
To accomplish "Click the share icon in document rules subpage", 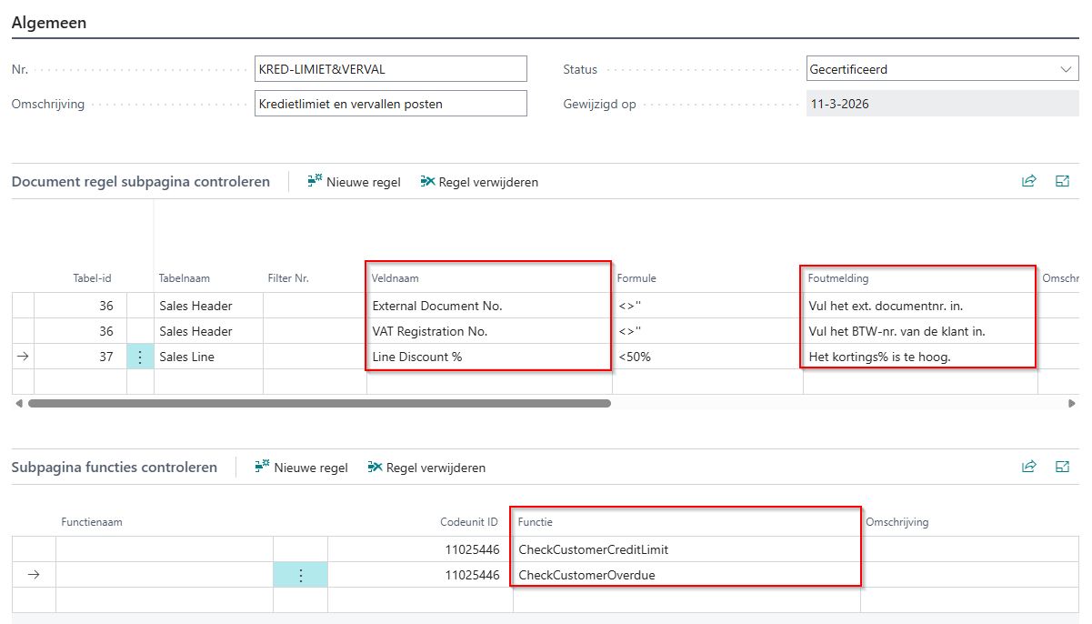I will pyautogui.click(x=1028, y=181).
